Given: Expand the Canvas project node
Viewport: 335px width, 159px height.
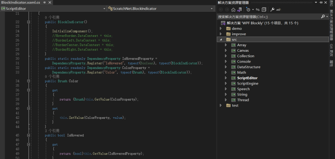Looking at the screenshot, I should click(226, 50).
